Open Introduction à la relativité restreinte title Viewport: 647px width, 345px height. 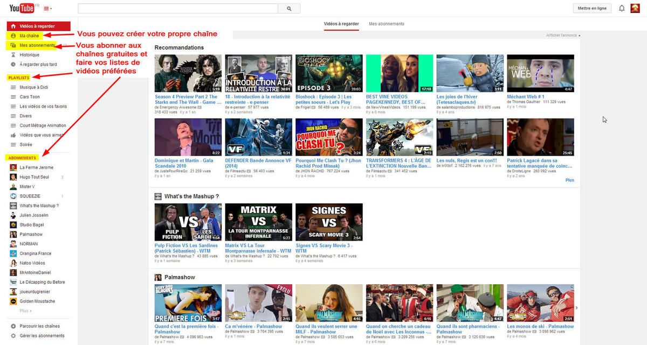tap(258, 99)
